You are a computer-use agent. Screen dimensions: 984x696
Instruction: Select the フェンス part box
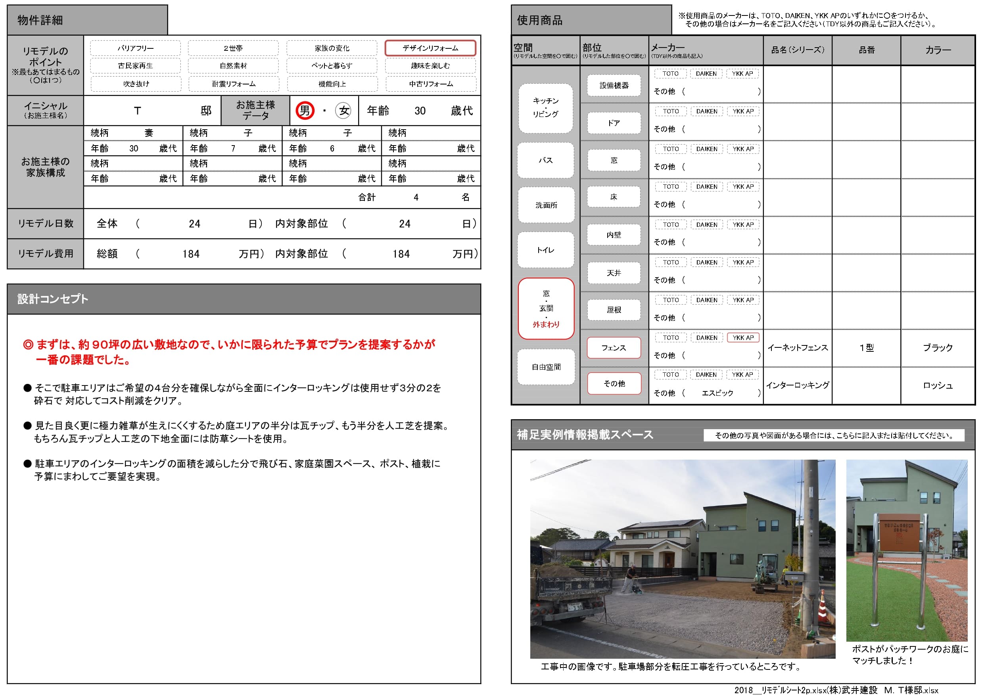[614, 347]
